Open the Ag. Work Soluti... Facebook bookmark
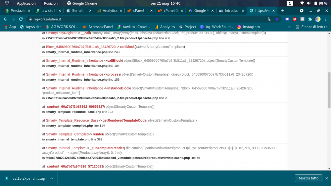Screen dimensions: 331x186 tap(216, 27)
